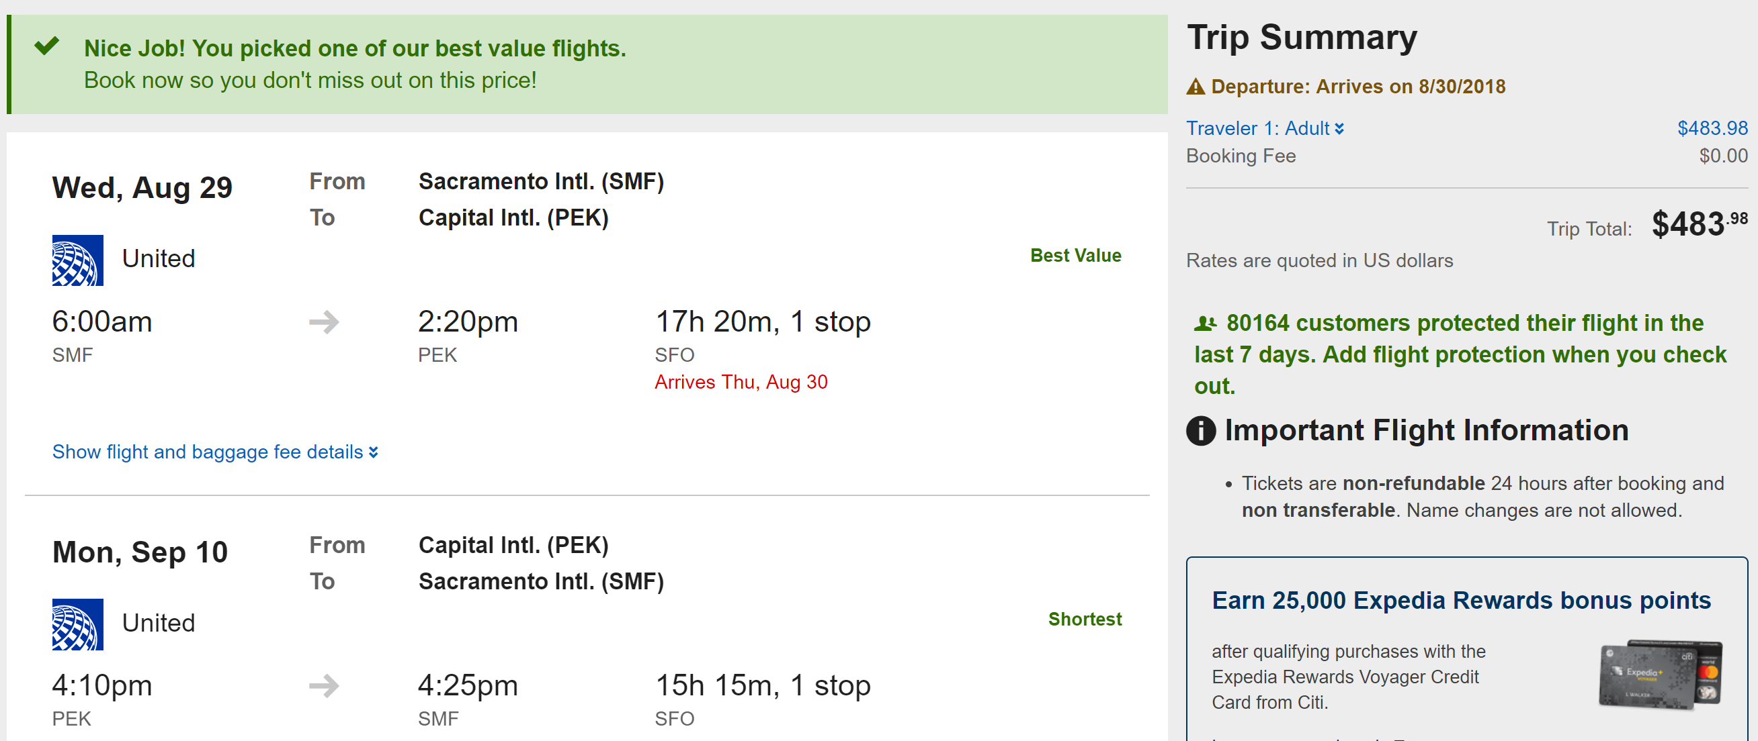The height and width of the screenshot is (741, 1758).
Task: Click the Expedia Voyager credit card image
Action: tap(1661, 675)
